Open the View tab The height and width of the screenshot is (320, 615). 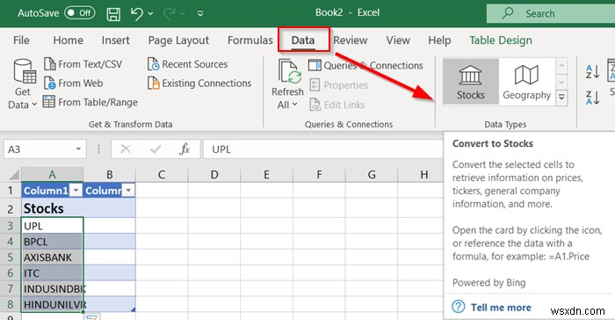click(398, 40)
